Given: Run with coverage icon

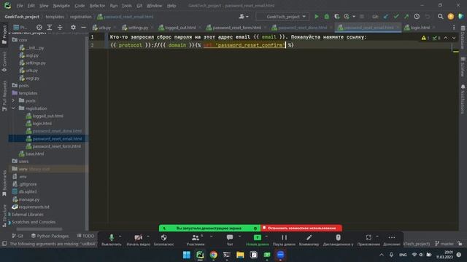Looking at the screenshot, I should 337,17.
